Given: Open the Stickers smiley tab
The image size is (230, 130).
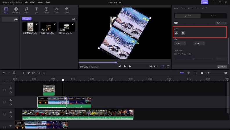Looking at the screenshot, I should [46, 10].
